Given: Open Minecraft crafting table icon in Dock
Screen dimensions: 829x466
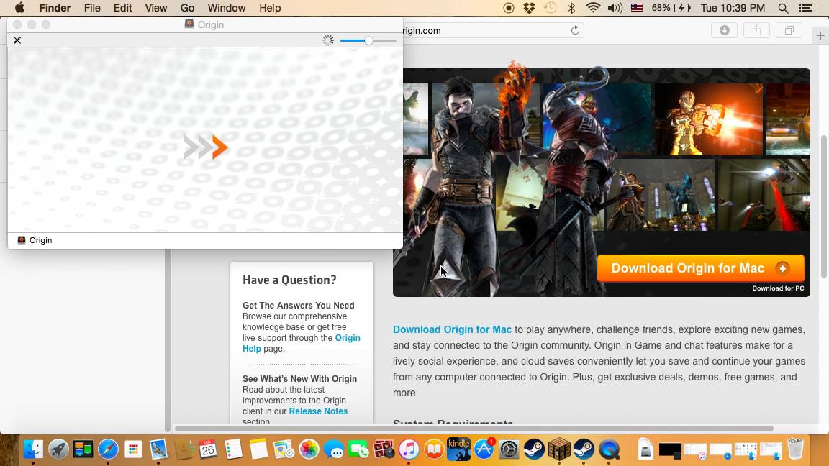Looking at the screenshot, I should click(559, 449).
